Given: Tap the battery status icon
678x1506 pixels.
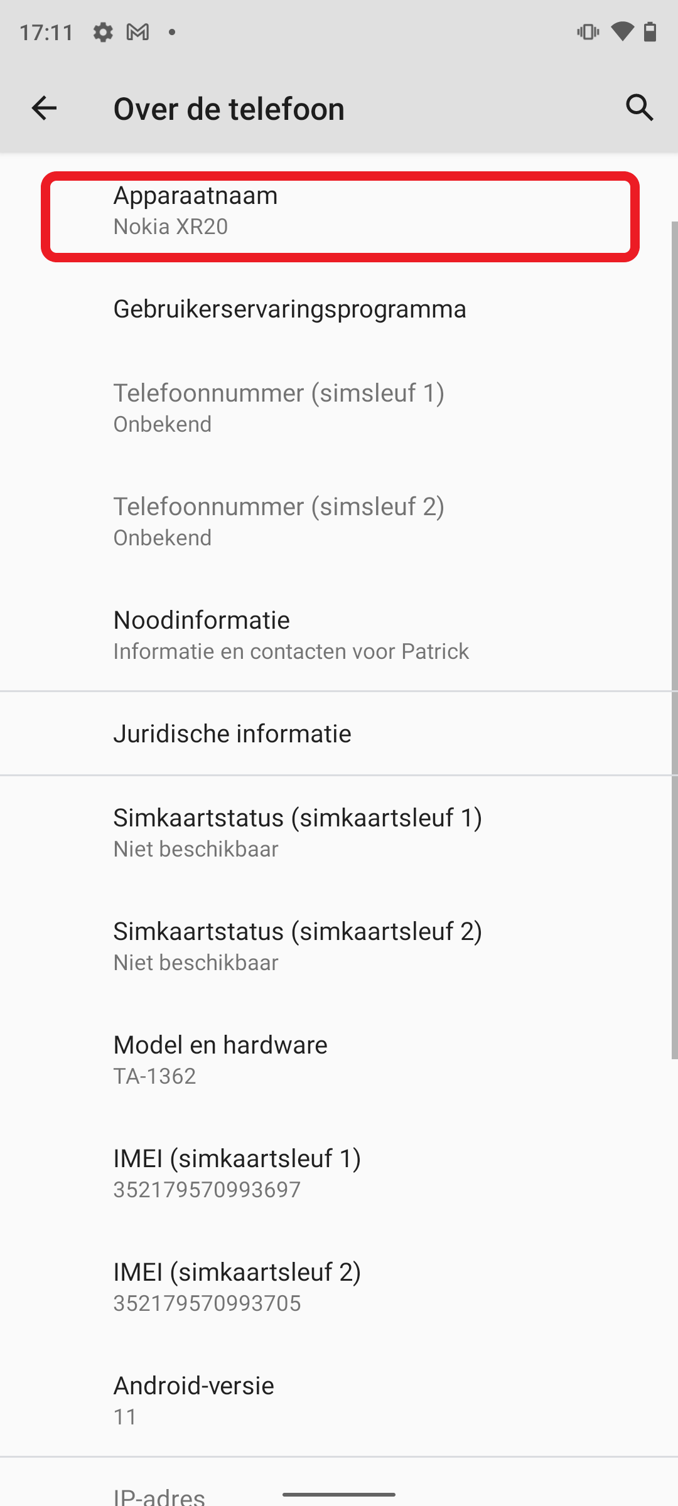Looking at the screenshot, I should click(x=650, y=32).
